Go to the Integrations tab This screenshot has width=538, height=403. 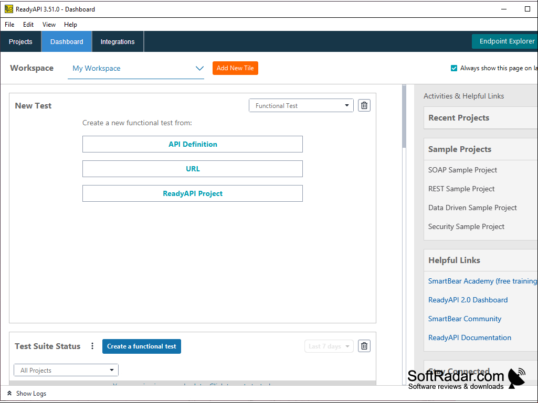point(118,41)
